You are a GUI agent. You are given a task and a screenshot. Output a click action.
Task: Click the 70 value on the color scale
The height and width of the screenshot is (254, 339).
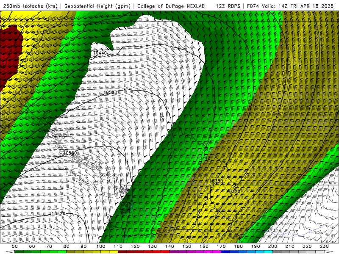click(49, 246)
